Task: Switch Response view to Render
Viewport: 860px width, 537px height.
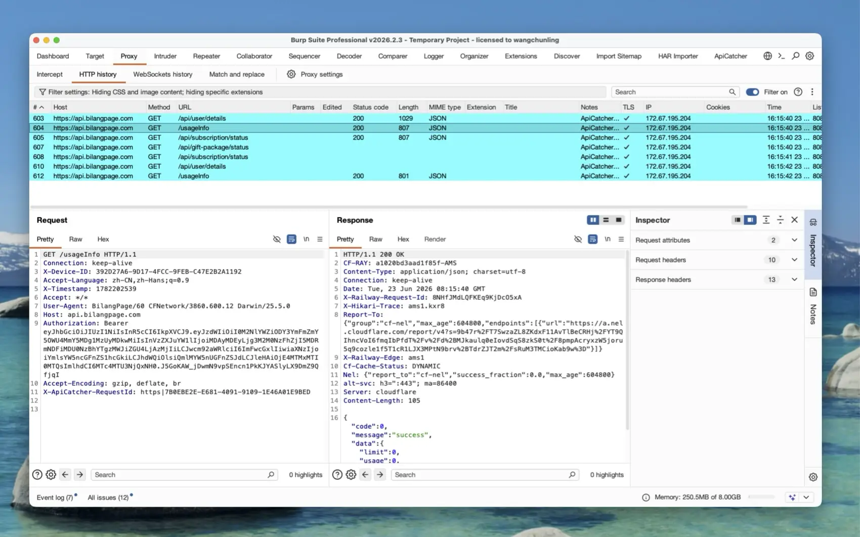Action: click(435, 239)
